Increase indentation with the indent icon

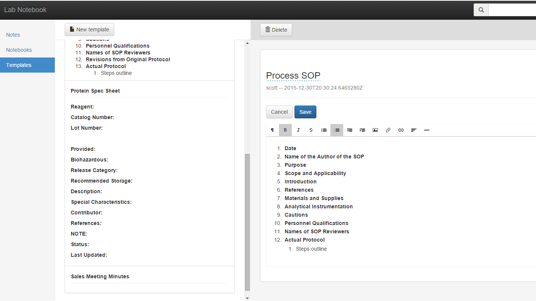362,130
